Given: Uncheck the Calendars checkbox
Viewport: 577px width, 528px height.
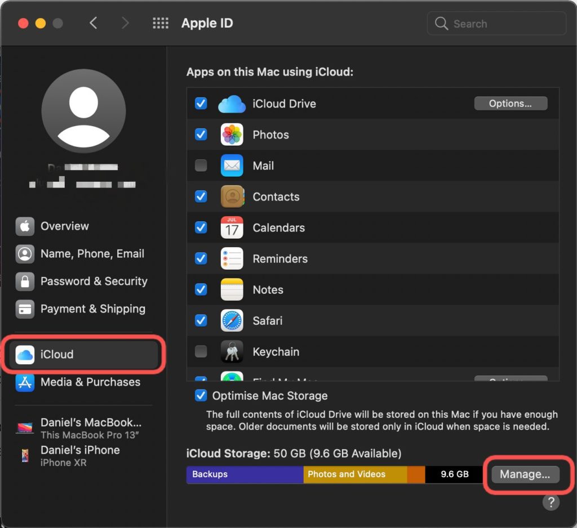Looking at the screenshot, I should pyautogui.click(x=201, y=227).
